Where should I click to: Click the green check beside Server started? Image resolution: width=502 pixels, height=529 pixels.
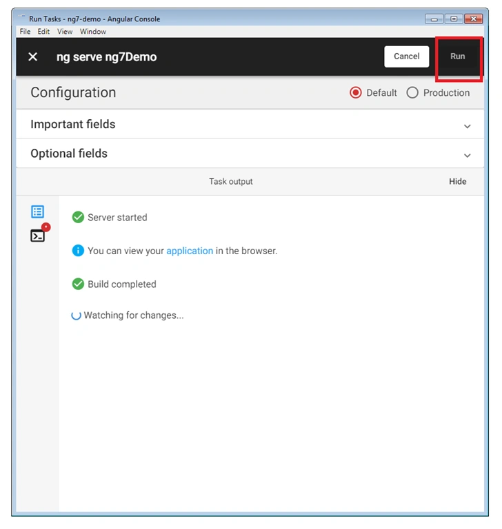78,217
